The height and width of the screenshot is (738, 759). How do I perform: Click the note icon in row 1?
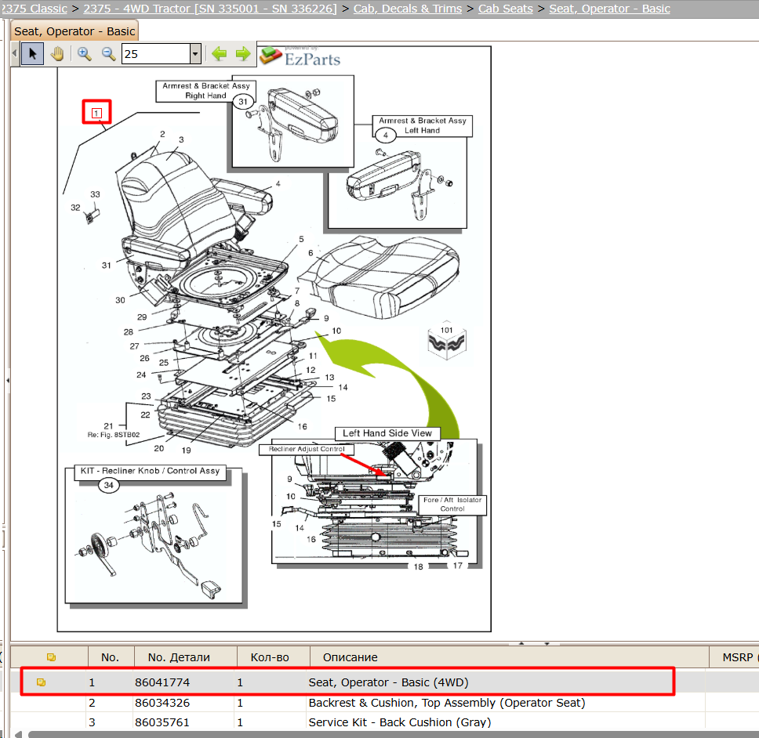41,682
